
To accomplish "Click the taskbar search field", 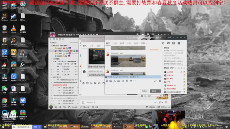I will (22, 127).
